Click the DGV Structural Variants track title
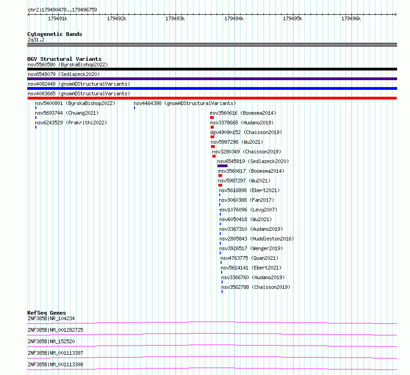Screen dimensions: 410x375 click(x=64, y=59)
